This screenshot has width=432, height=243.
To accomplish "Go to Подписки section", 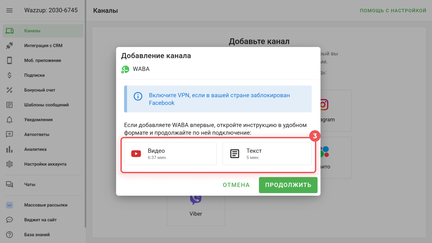I will pyautogui.click(x=34, y=76).
